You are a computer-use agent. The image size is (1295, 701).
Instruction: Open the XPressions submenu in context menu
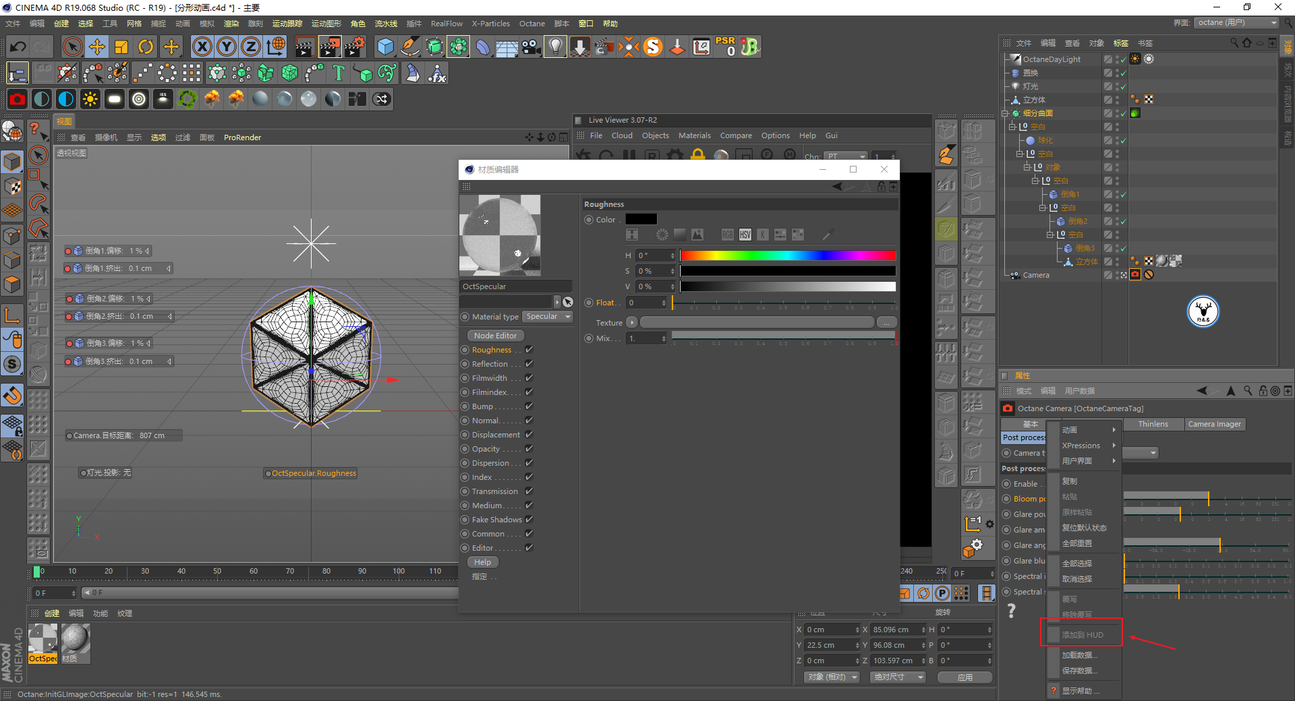[x=1085, y=446]
